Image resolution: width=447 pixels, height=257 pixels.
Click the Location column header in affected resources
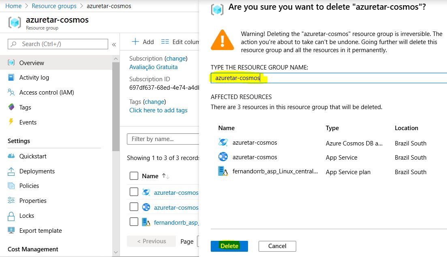[x=406, y=128]
